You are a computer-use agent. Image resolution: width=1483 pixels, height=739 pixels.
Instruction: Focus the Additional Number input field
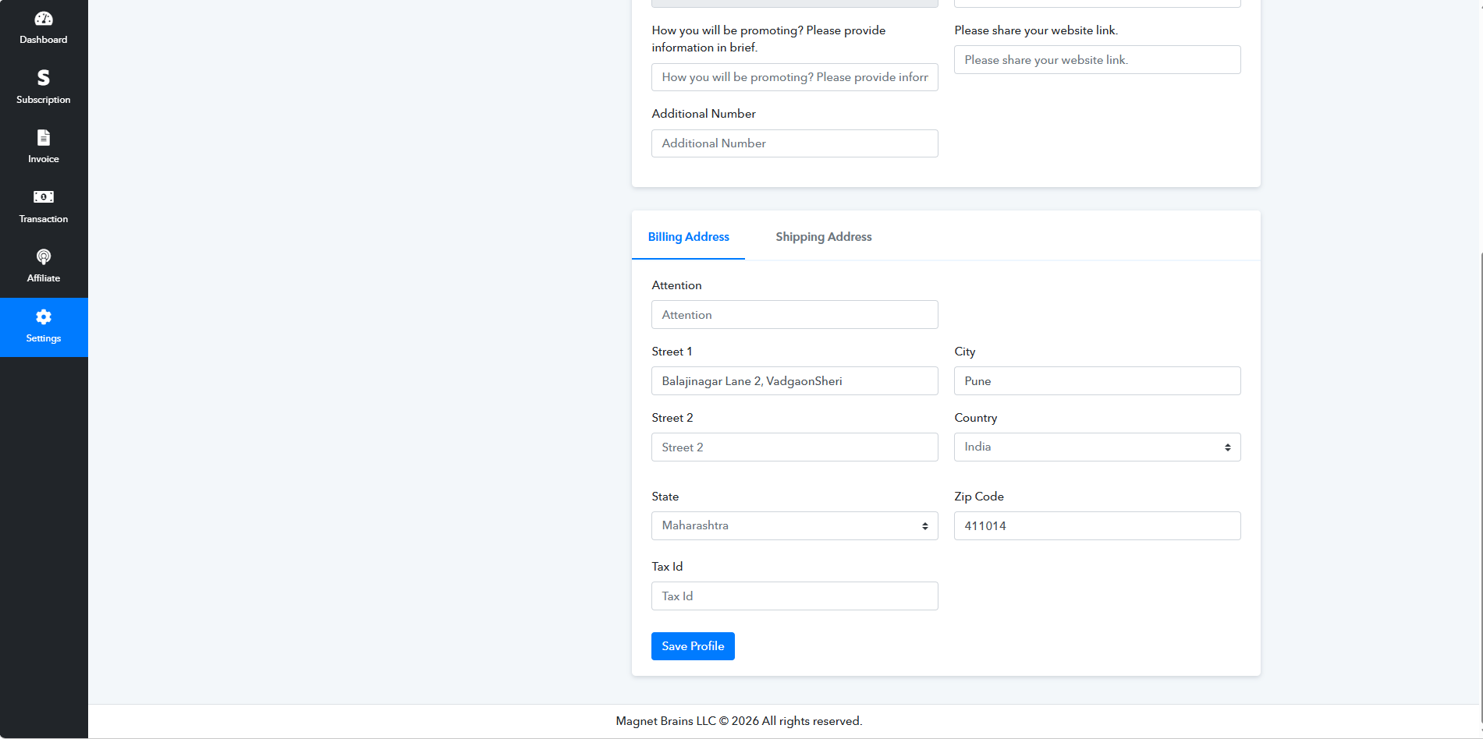pos(794,143)
